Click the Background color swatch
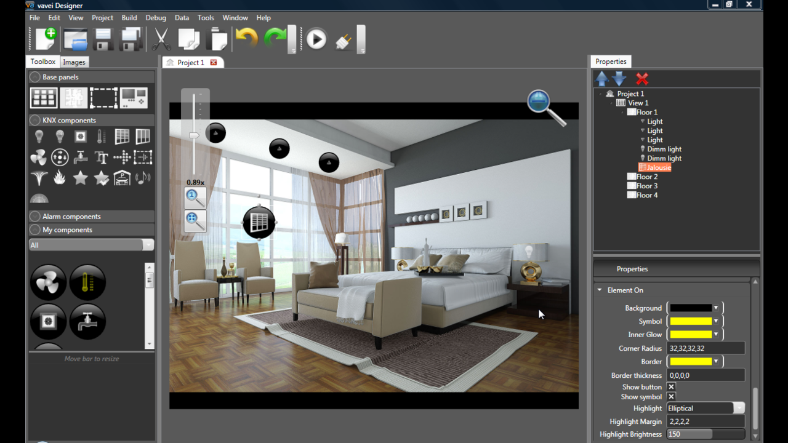 click(691, 308)
